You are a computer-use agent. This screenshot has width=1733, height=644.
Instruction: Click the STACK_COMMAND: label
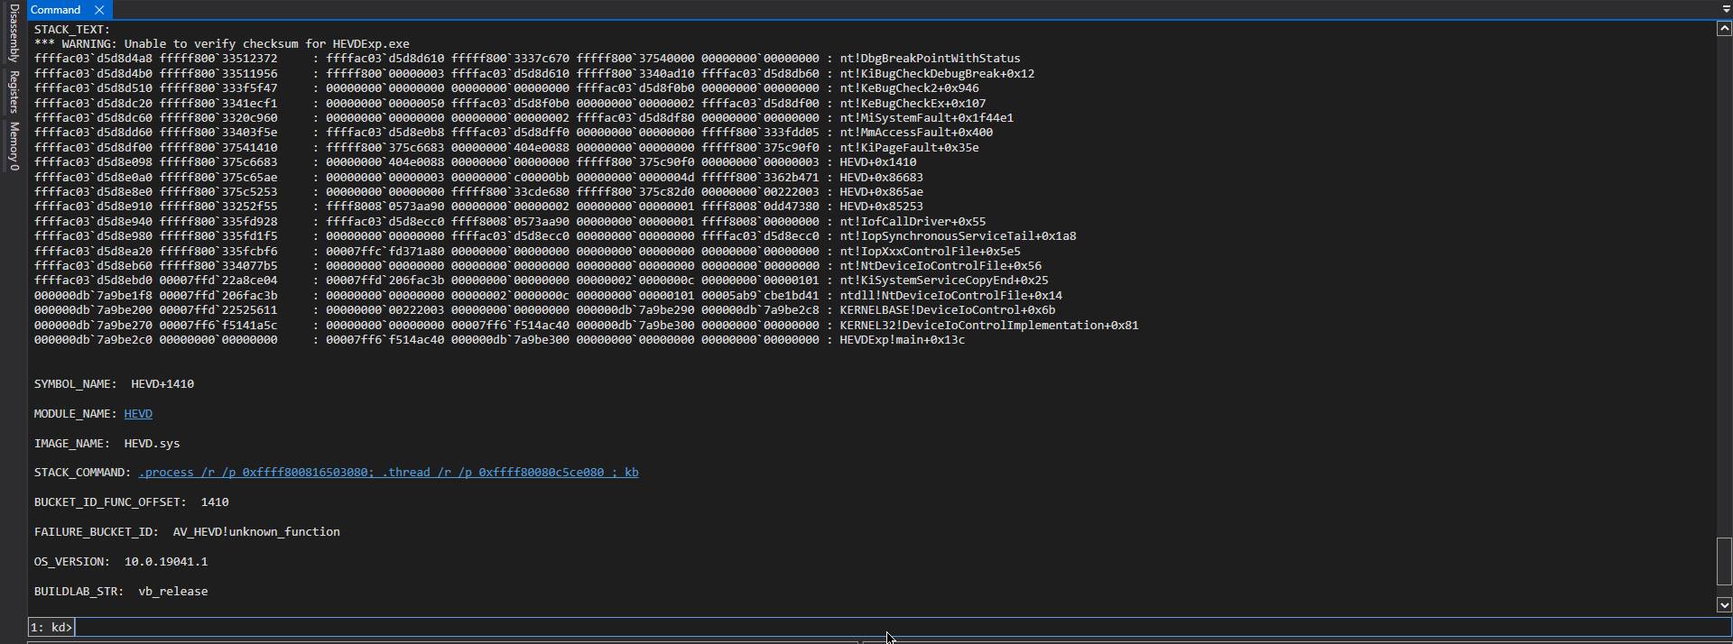83,473
